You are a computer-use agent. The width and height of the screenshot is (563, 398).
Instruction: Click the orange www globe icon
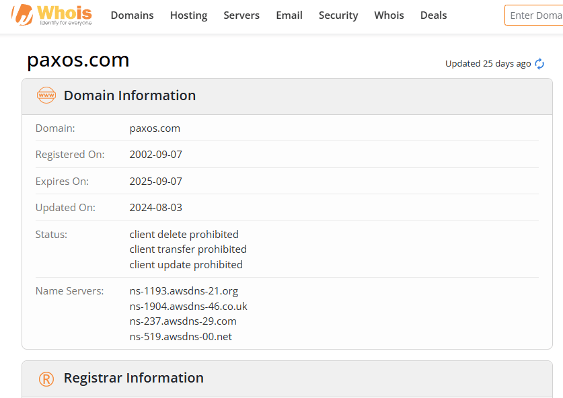pyautogui.click(x=46, y=95)
